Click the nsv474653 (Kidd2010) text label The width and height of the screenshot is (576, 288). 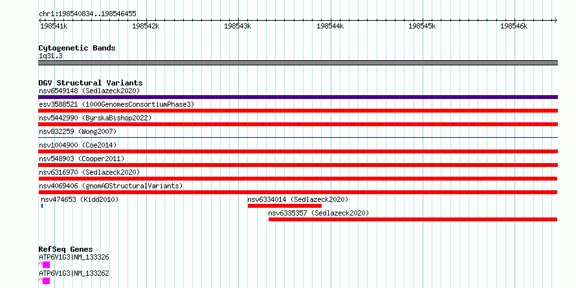80,199
